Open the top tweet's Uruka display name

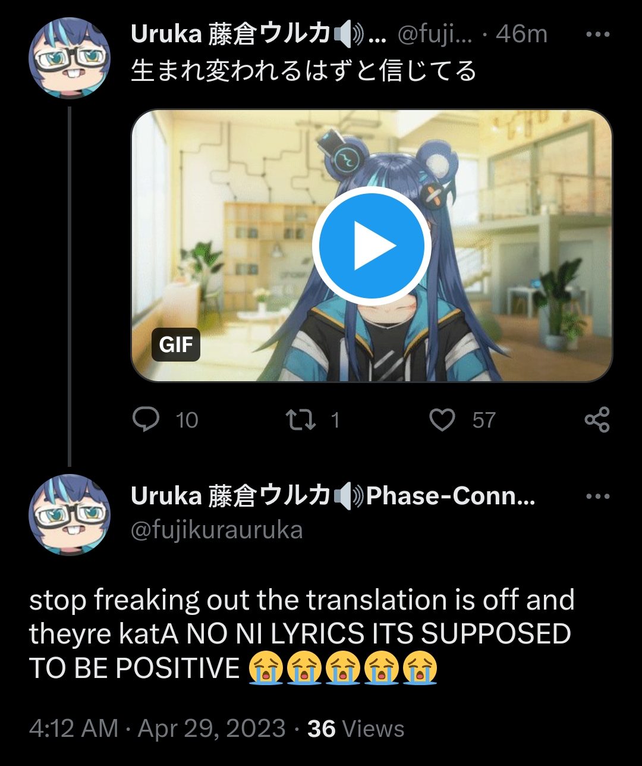point(259,34)
